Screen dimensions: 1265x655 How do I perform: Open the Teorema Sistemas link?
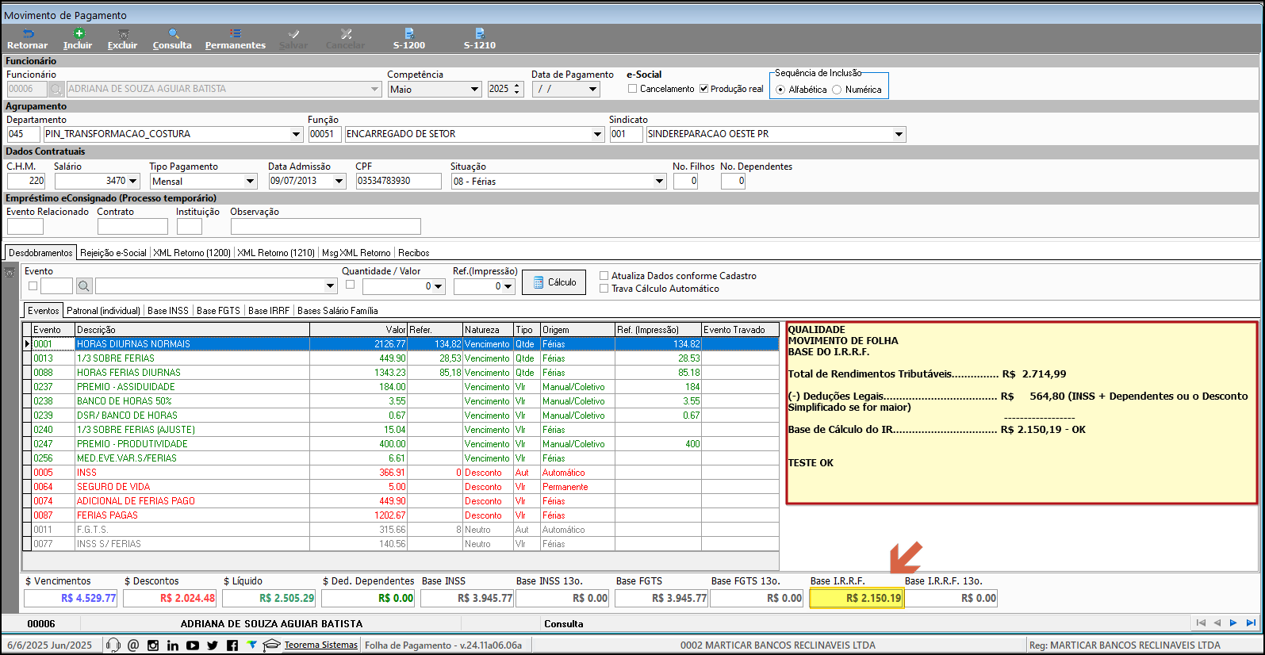pos(321,645)
